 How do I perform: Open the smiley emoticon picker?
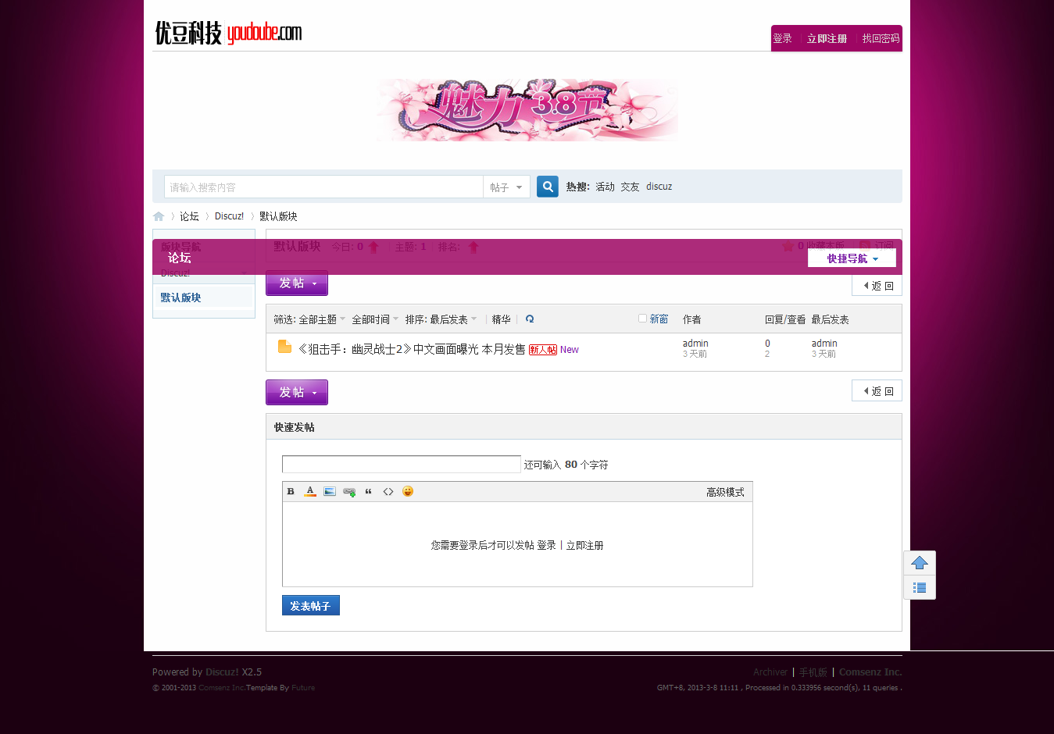click(408, 491)
